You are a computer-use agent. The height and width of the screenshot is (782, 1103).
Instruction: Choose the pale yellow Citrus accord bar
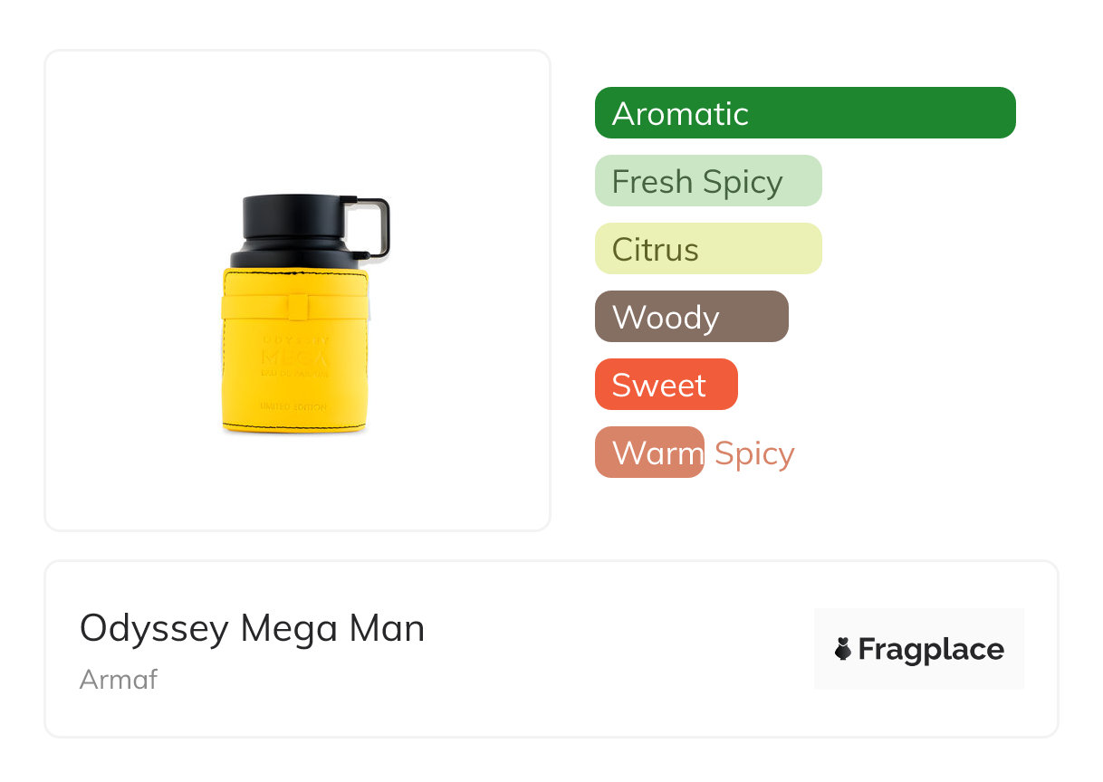[707, 249]
